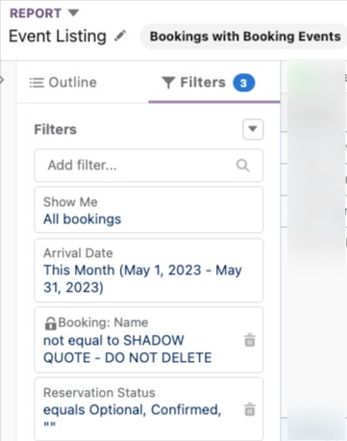Open the Arrival Date This Month filter
The width and height of the screenshot is (347, 441).
149,271
